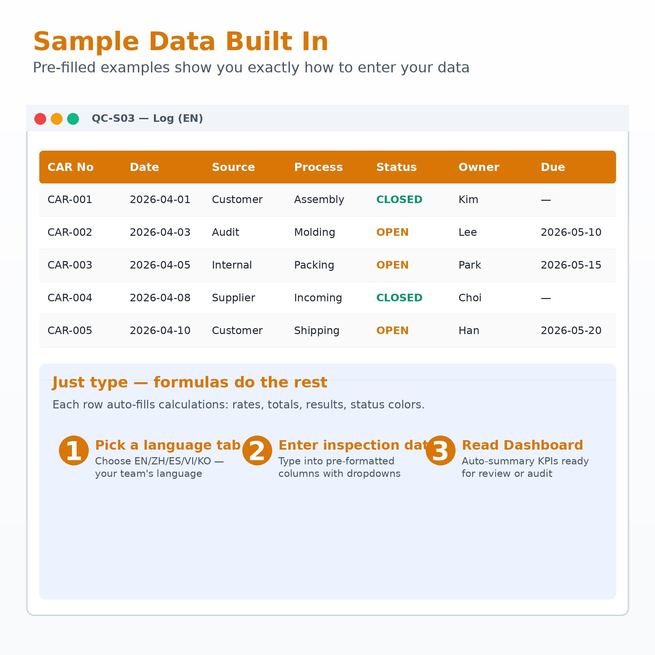The width and height of the screenshot is (655, 655).
Task: Click the Due column header
Action: click(552, 167)
